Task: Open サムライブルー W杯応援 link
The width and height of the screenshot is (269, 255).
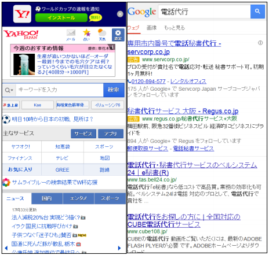Action: [x=54, y=182]
